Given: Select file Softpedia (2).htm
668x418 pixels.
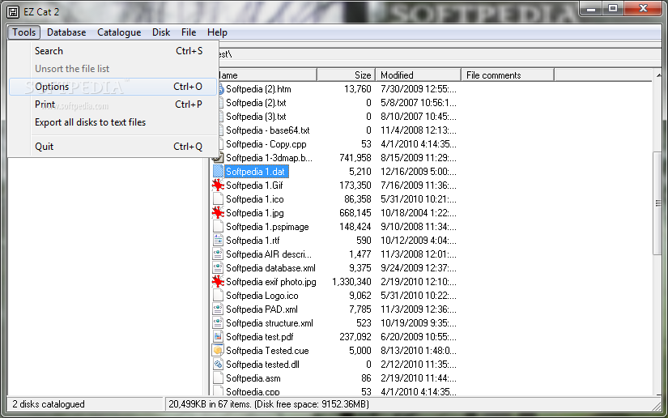Looking at the screenshot, I should pos(258,89).
